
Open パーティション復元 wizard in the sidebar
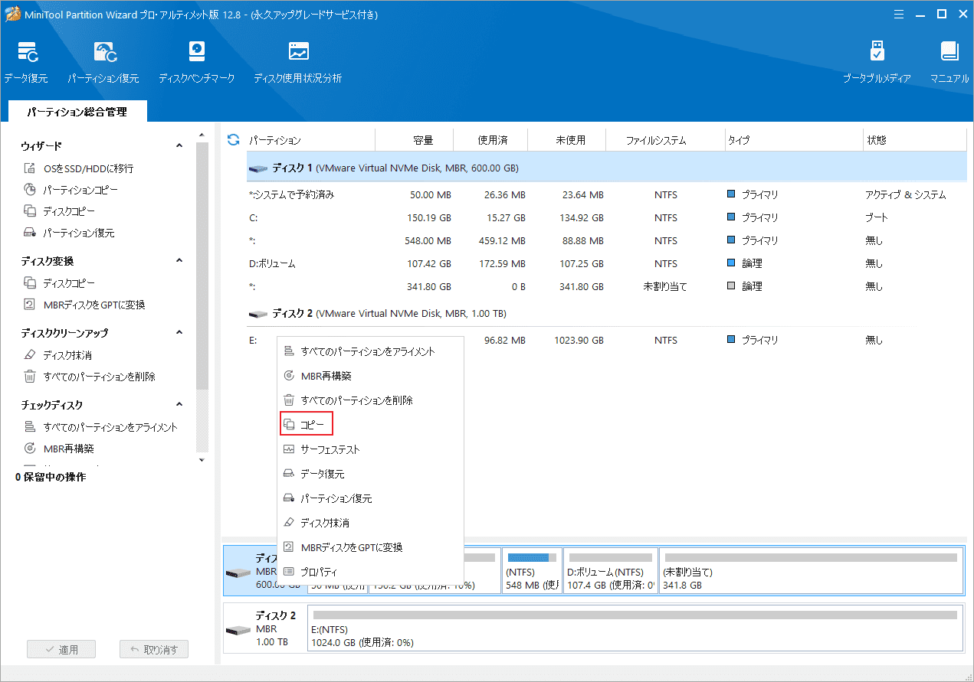69,233
